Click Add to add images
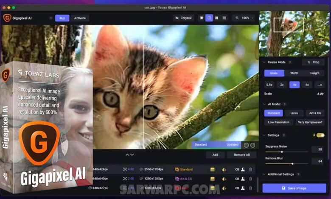This screenshot has height=199, width=331. 215,155
